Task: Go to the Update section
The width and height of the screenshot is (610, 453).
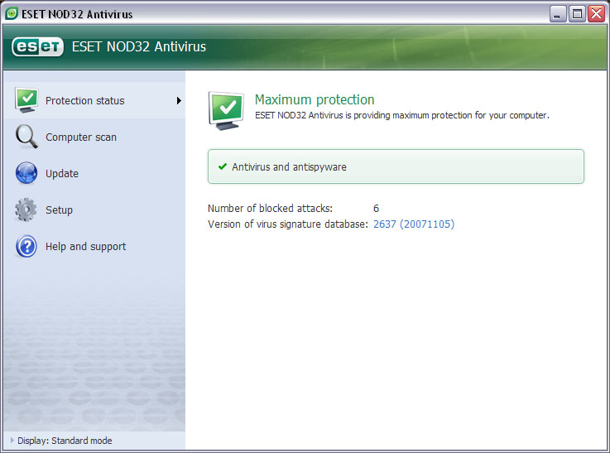Action: click(94, 174)
